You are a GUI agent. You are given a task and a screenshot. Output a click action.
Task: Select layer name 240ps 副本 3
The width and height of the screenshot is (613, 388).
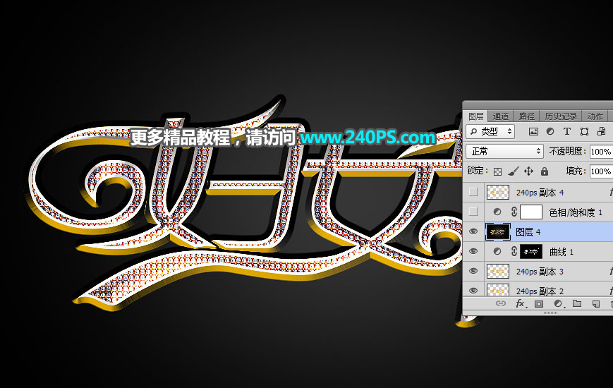540,272
